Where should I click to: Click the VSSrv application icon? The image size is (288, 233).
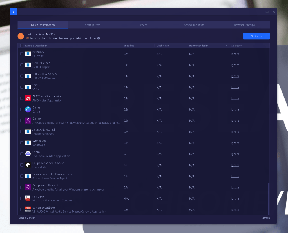point(28,87)
